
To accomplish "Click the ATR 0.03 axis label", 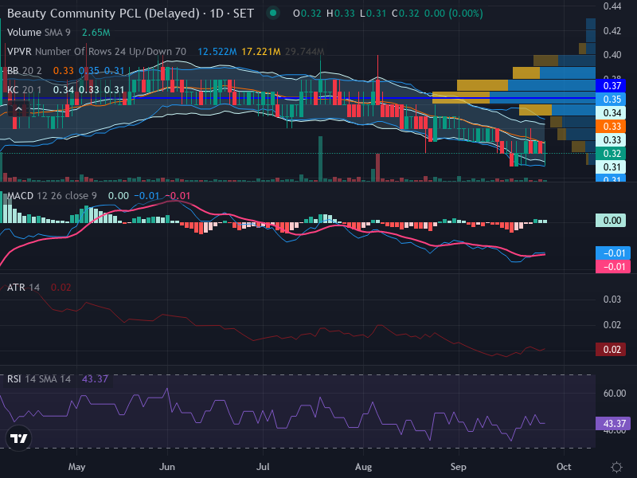I will pyautogui.click(x=612, y=300).
